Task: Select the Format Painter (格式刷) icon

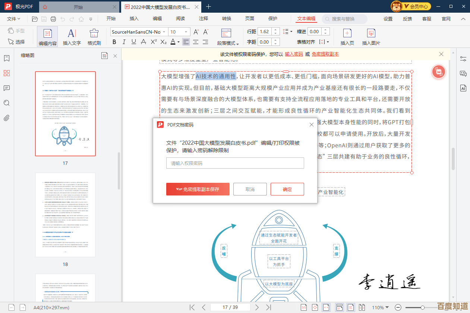Action: tap(94, 37)
